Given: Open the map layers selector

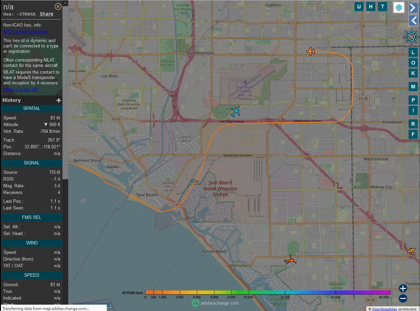Looking at the screenshot, I should [399, 7].
